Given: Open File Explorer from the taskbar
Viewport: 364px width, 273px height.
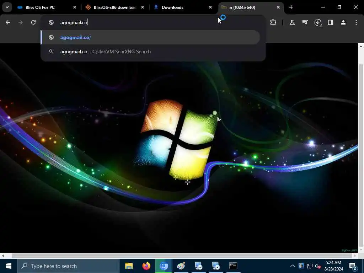Looking at the screenshot, I should click(x=129, y=266).
